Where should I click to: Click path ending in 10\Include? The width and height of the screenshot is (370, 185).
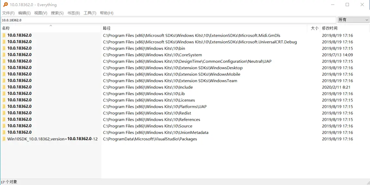coord(148,87)
